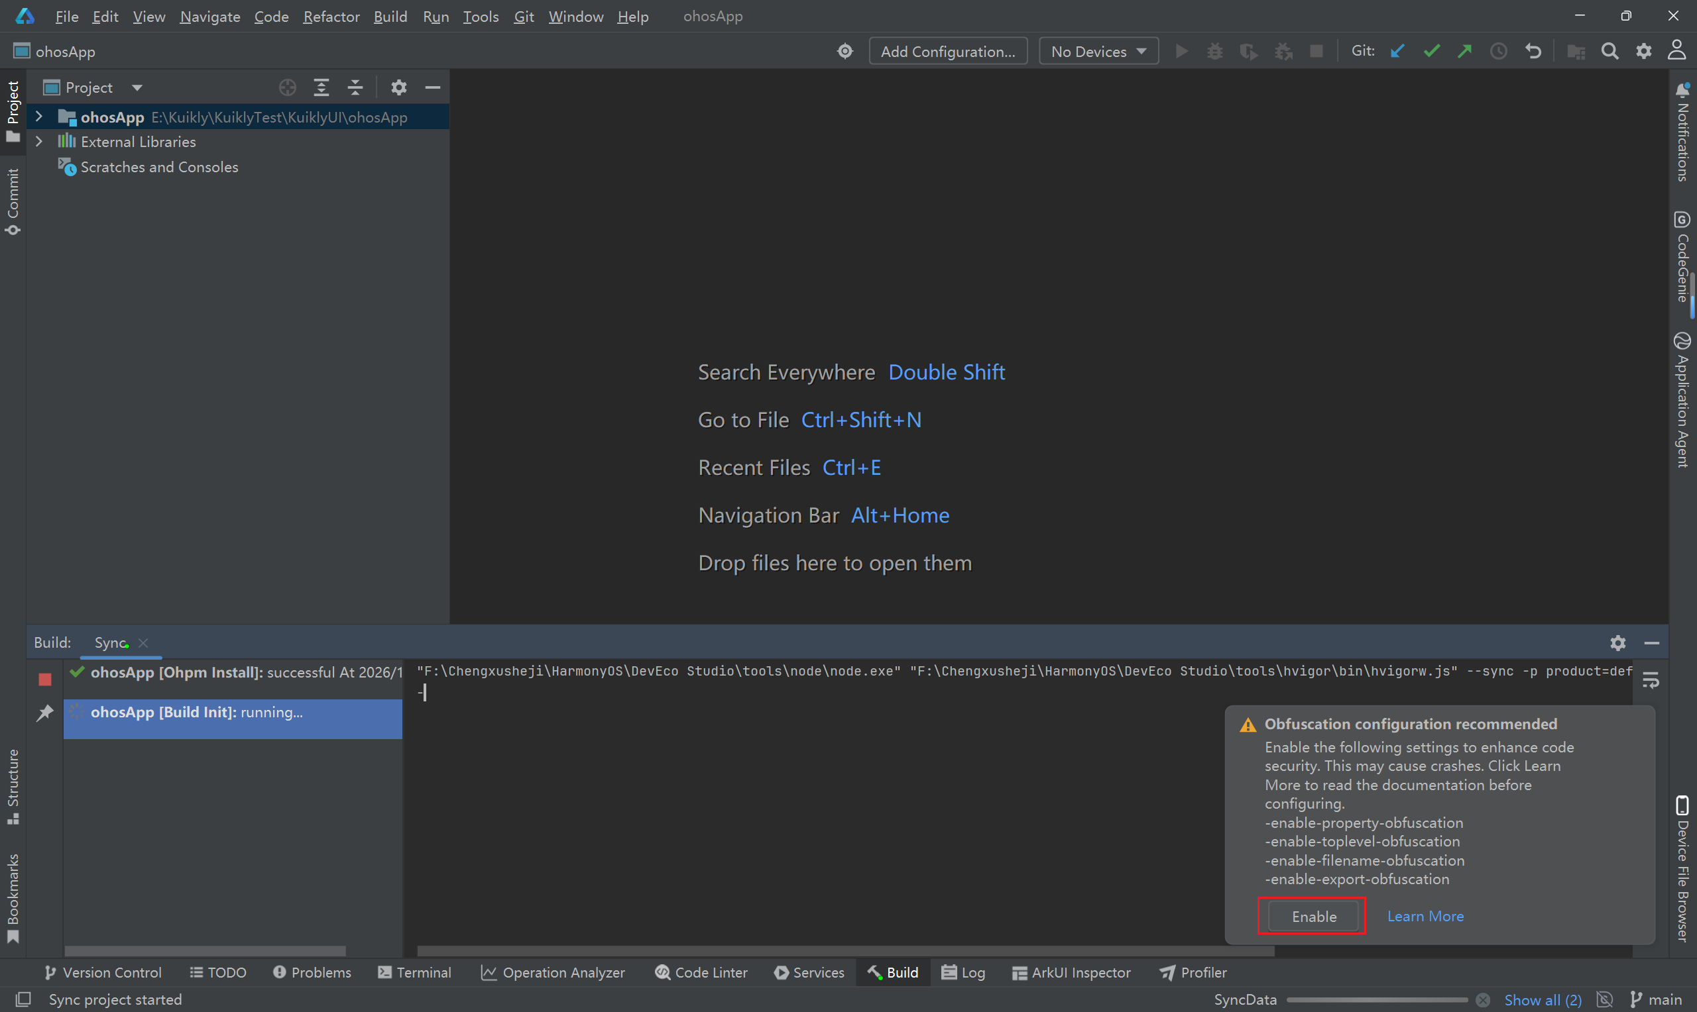The width and height of the screenshot is (1697, 1012).
Task: Stop the running sync build
Action: 45,680
